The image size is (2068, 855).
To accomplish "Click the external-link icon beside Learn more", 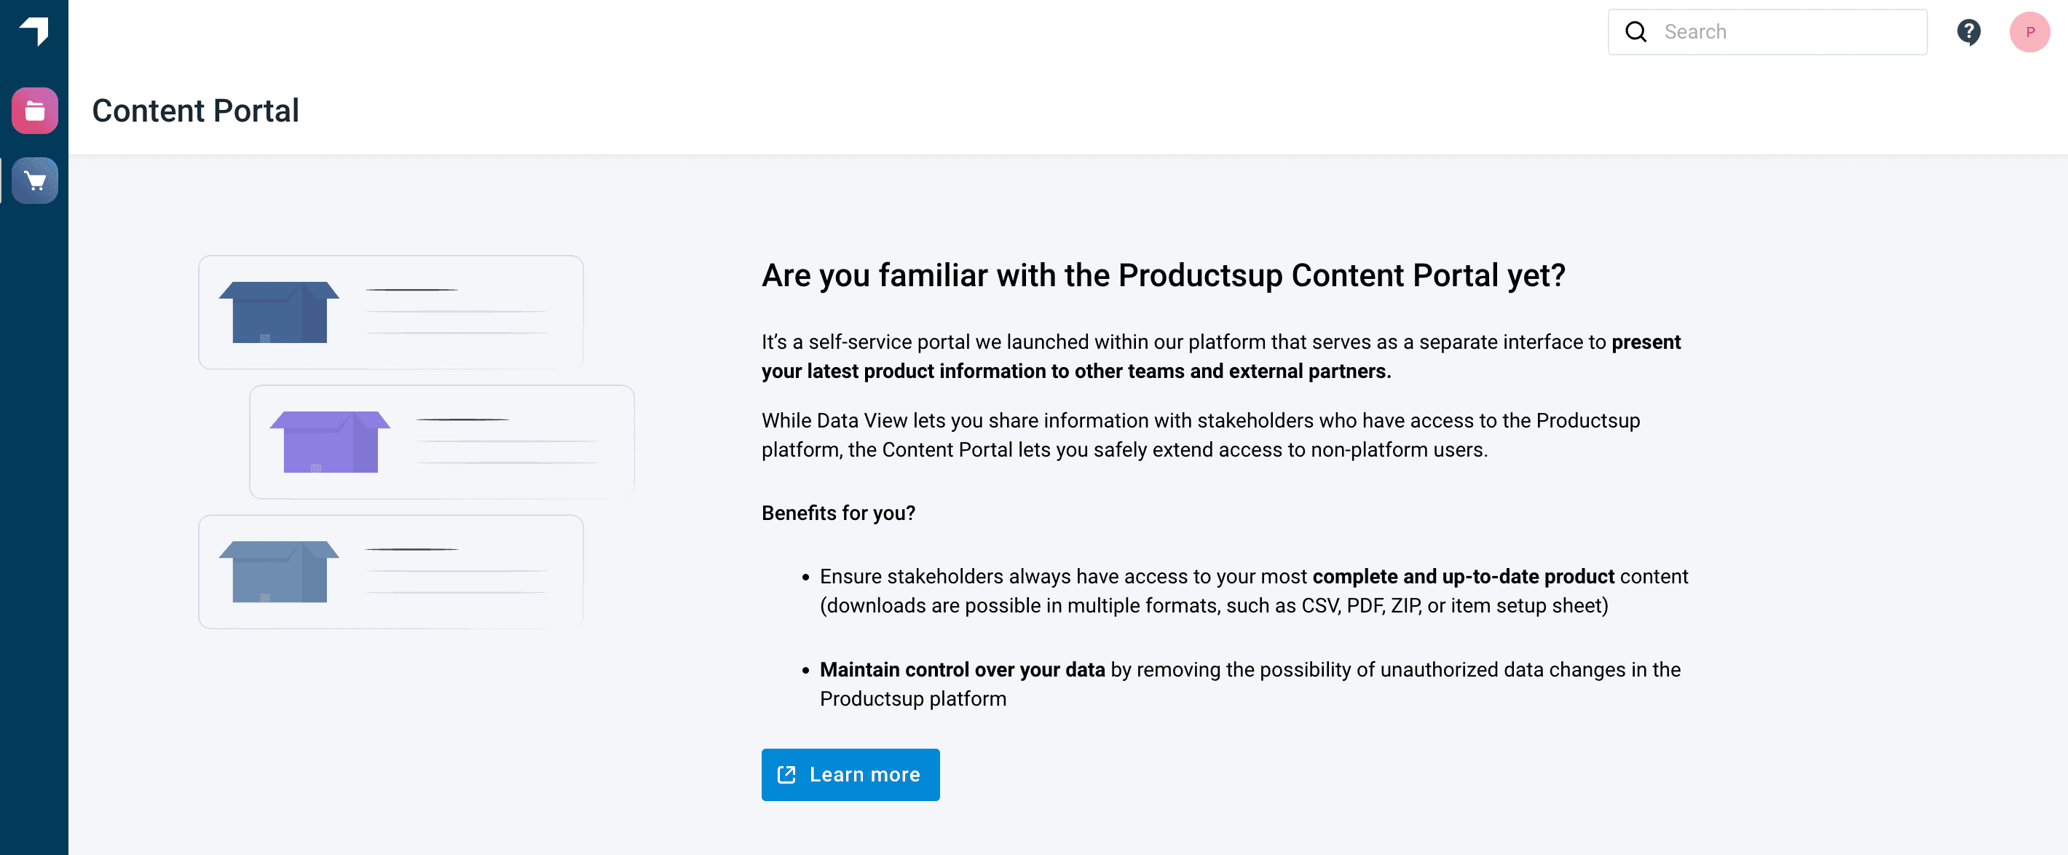I will click(786, 775).
